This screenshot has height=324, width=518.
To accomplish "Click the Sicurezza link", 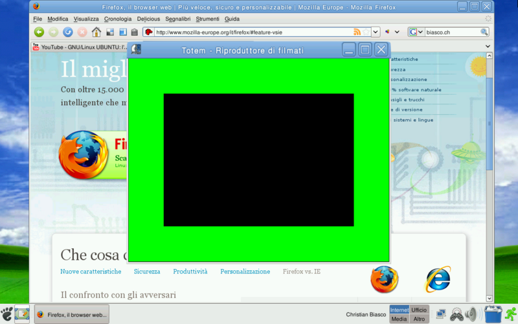I will coord(147,272).
